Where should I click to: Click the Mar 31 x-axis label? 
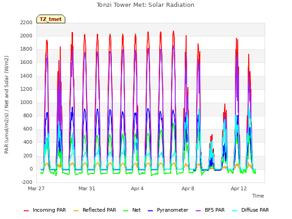pos(87,188)
